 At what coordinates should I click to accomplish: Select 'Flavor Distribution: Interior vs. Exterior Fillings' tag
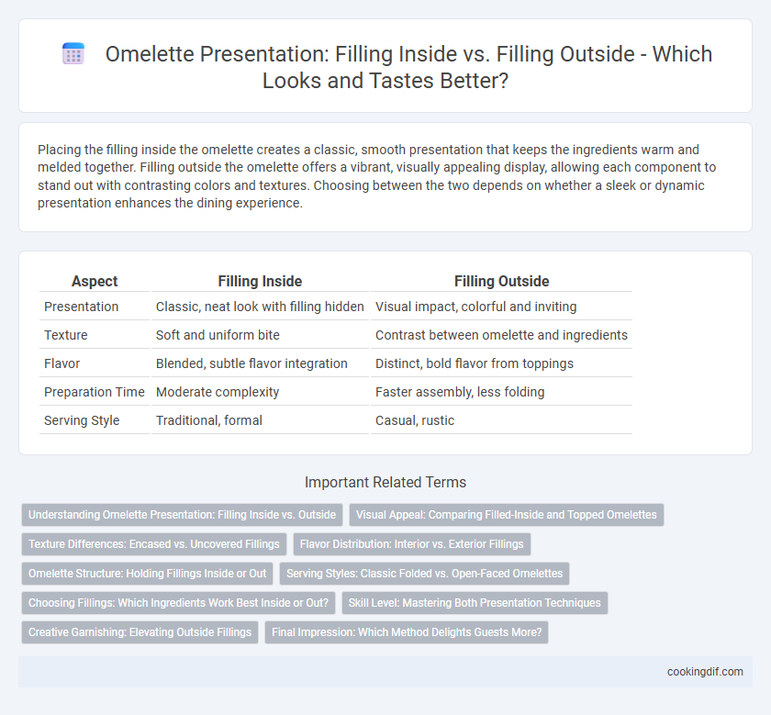pyautogui.click(x=412, y=544)
